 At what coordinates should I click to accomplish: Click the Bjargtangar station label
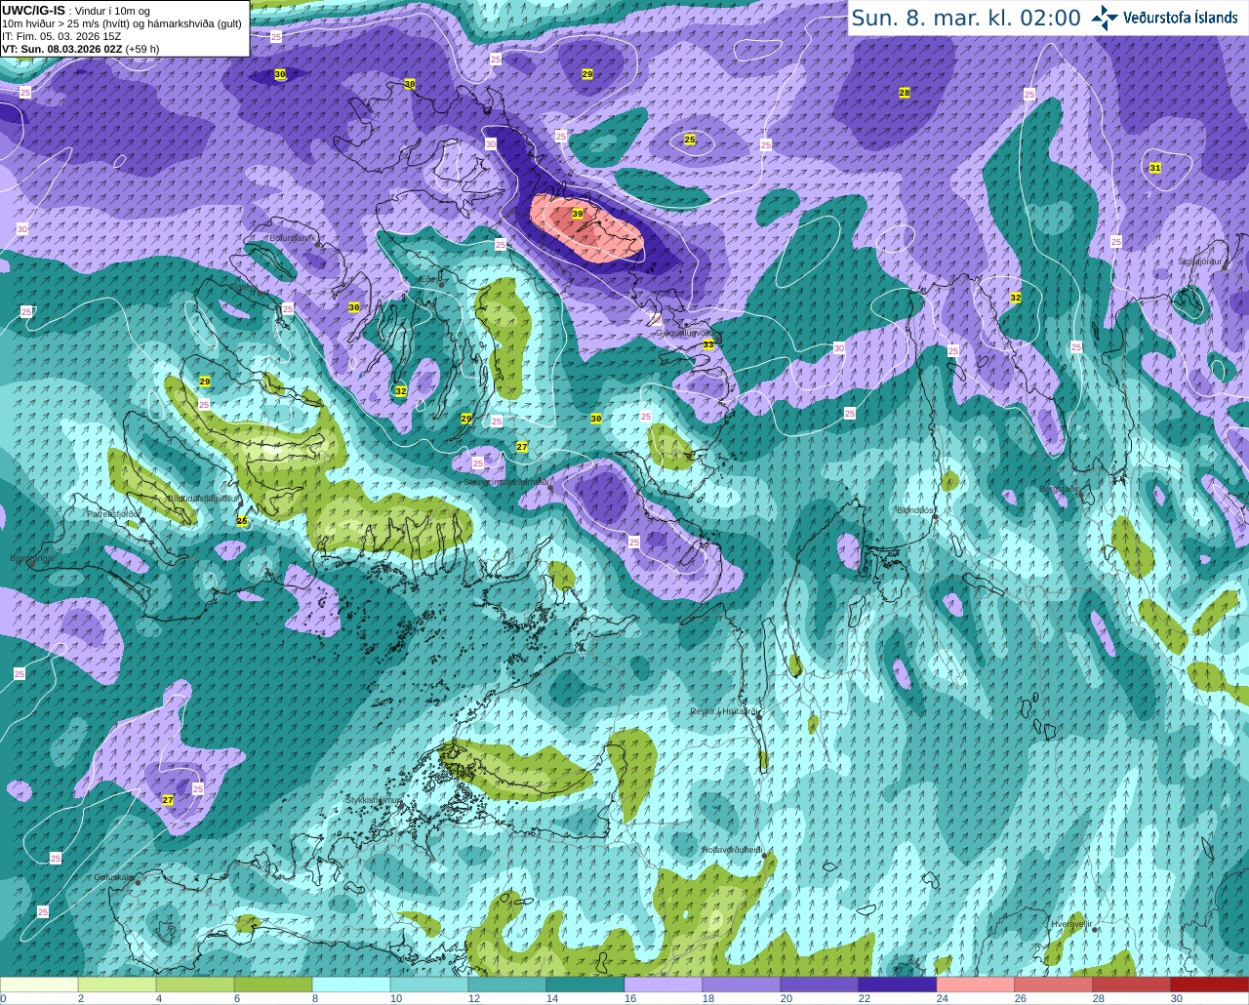[31, 559]
